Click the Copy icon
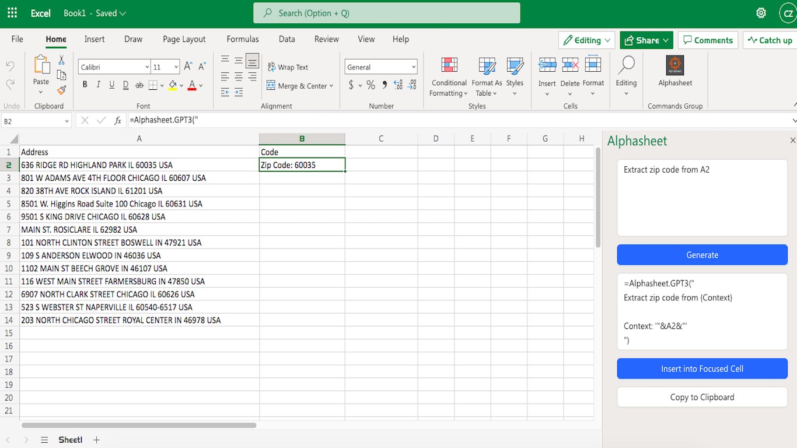The image size is (797, 448). tap(61, 75)
